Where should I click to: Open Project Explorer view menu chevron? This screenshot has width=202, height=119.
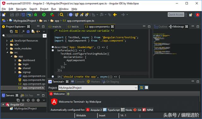coord(44,31)
